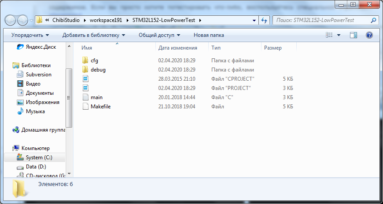The image size is (383, 204).
Task: Select the CPROJECT file icon
Action: pos(85,79)
